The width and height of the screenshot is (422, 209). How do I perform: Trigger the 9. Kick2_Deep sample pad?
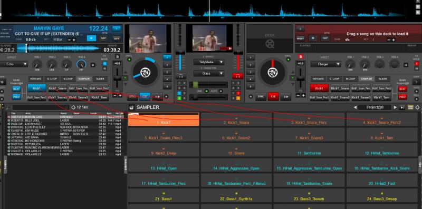164,151
